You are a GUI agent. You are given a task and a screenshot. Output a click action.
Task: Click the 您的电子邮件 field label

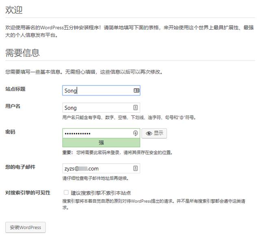pyautogui.click(x=20, y=167)
